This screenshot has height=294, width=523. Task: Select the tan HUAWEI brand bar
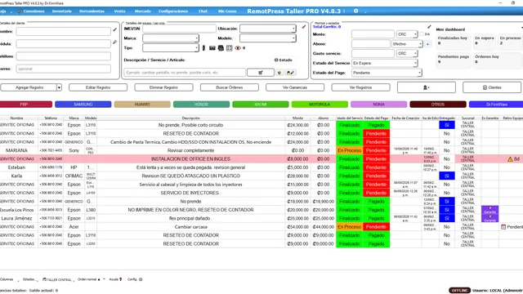pyautogui.click(x=142, y=105)
